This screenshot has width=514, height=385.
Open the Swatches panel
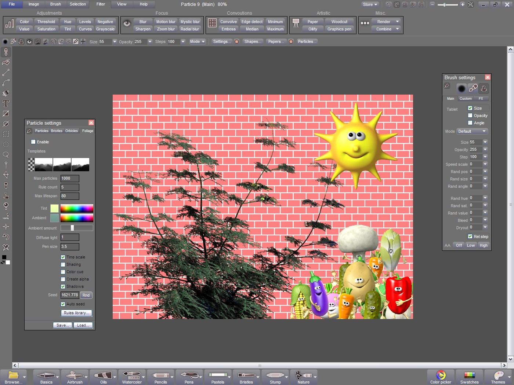[x=469, y=377]
